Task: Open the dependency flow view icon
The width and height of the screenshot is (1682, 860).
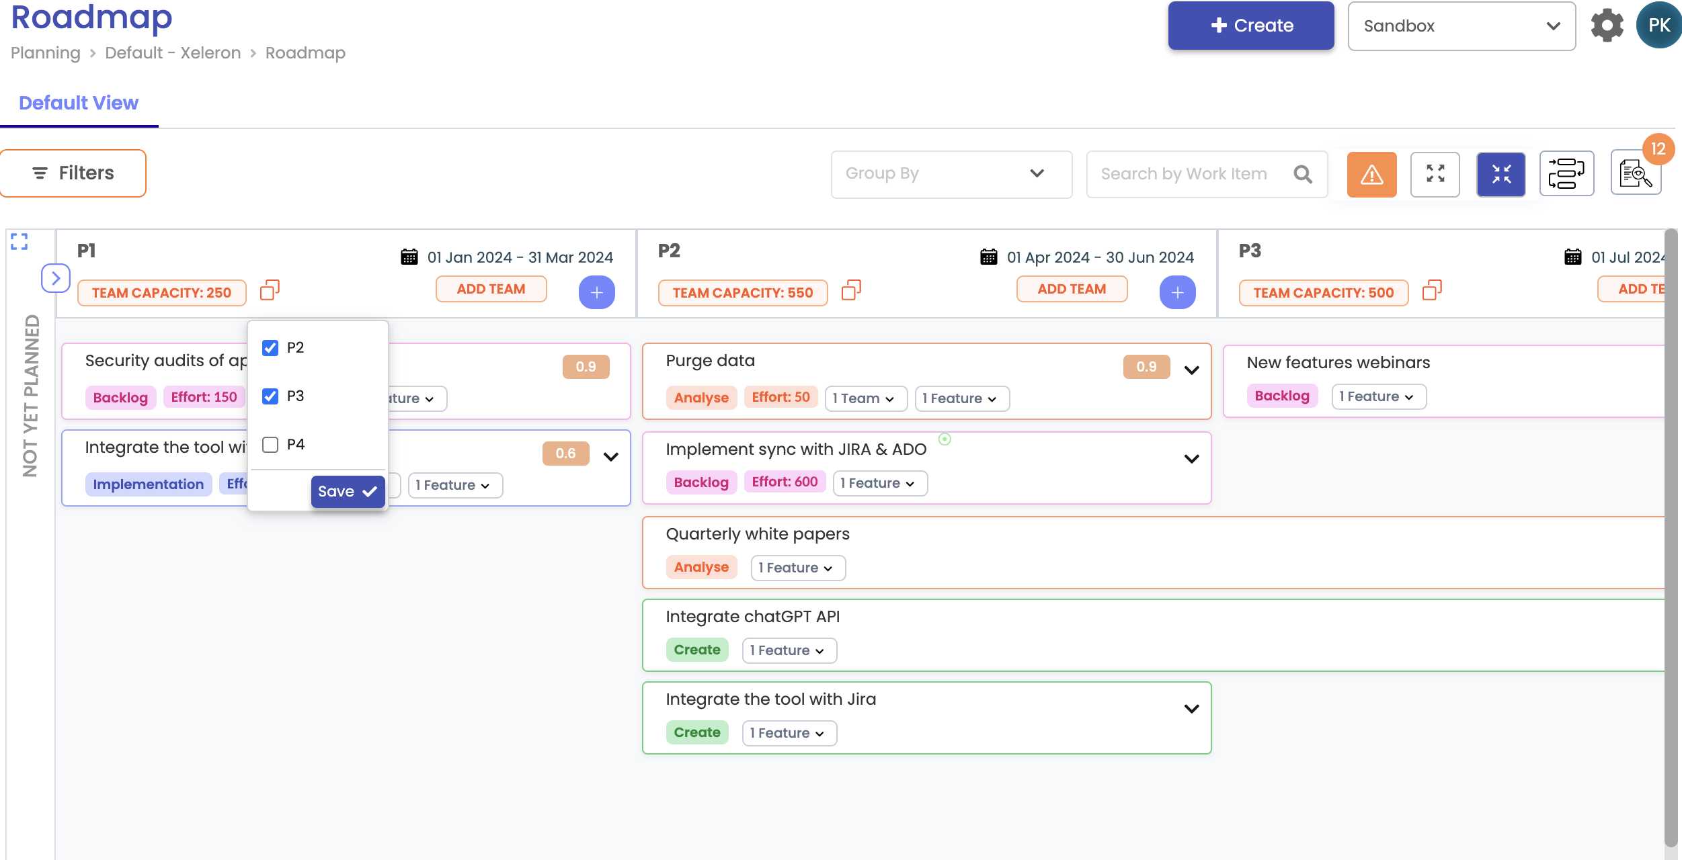Action: (1566, 174)
